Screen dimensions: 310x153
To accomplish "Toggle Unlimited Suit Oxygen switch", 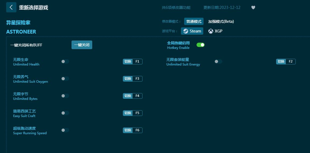I will 65,79.
